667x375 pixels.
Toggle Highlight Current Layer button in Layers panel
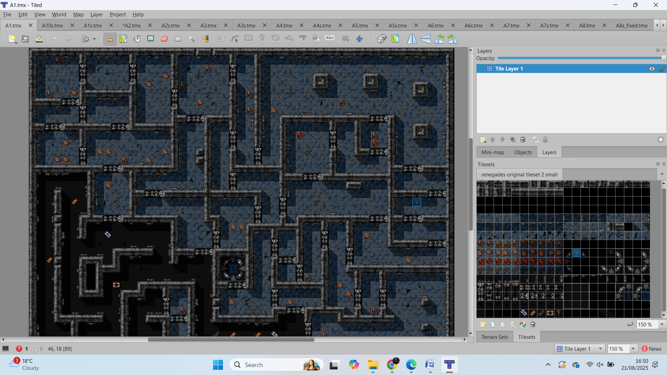(x=660, y=140)
